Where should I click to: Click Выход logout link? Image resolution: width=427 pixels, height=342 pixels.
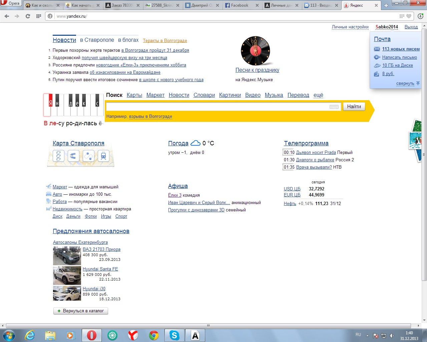point(411,27)
